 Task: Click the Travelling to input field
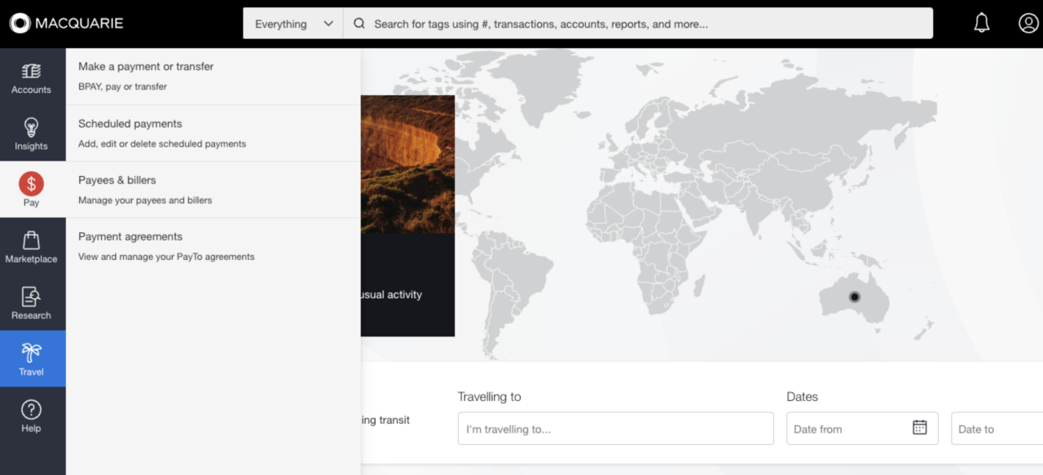point(616,429)
